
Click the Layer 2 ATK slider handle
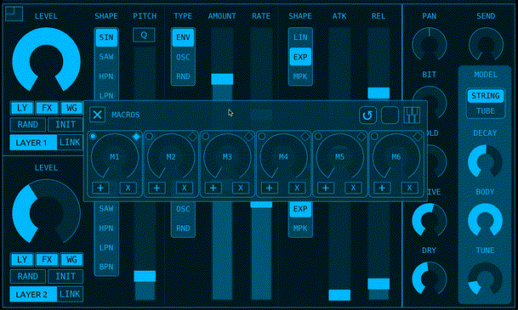click(x=339, y=296)
